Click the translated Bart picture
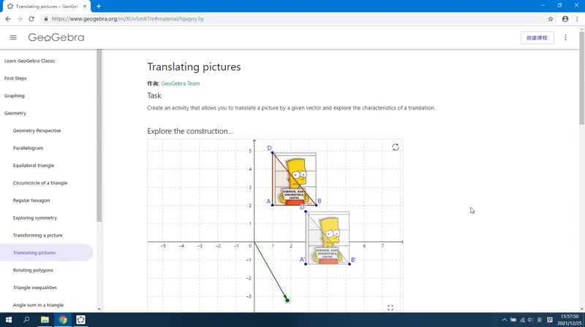Screen dimensions: 585x327 coord(328,238)
